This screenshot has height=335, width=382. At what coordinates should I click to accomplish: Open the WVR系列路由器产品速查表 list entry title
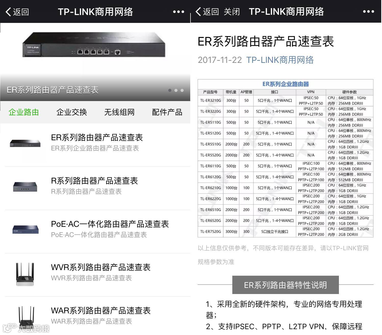101,267
